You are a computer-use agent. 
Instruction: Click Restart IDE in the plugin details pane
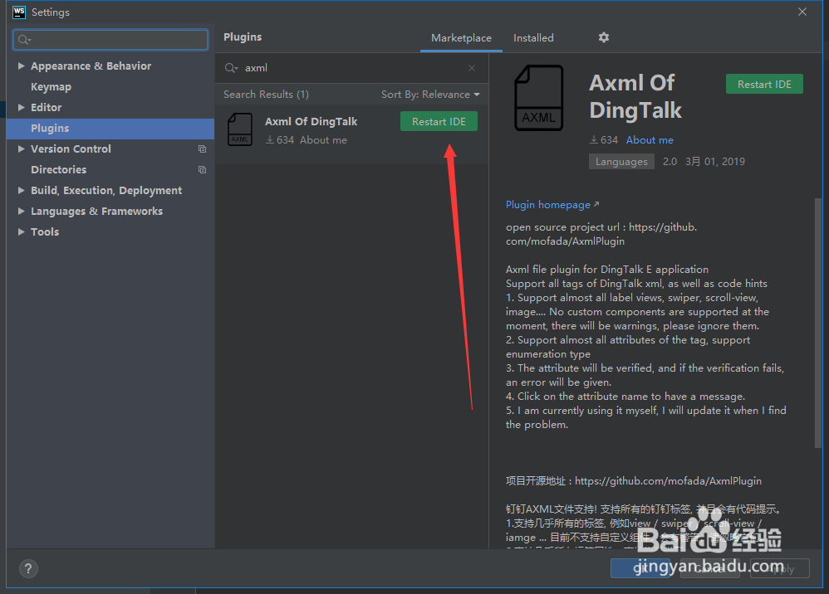point(763,84)
